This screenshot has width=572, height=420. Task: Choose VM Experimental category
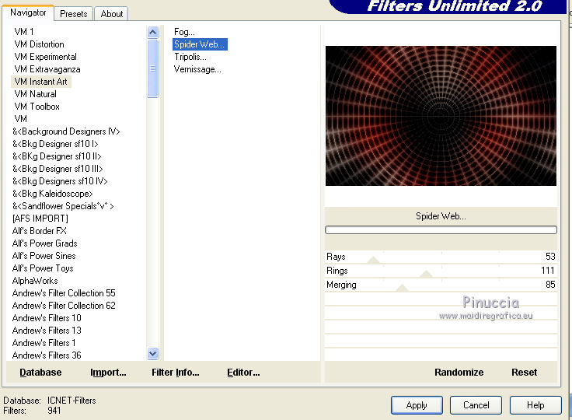(x=46, y=57)
